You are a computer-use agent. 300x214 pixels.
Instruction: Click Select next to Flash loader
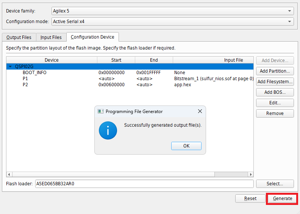[275, 184]
